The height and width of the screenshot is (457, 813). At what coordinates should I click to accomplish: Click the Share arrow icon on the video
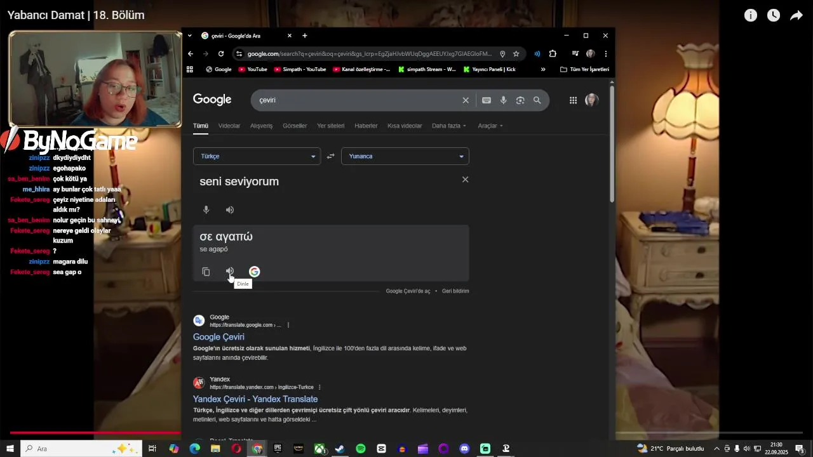(x=796, y=15)
